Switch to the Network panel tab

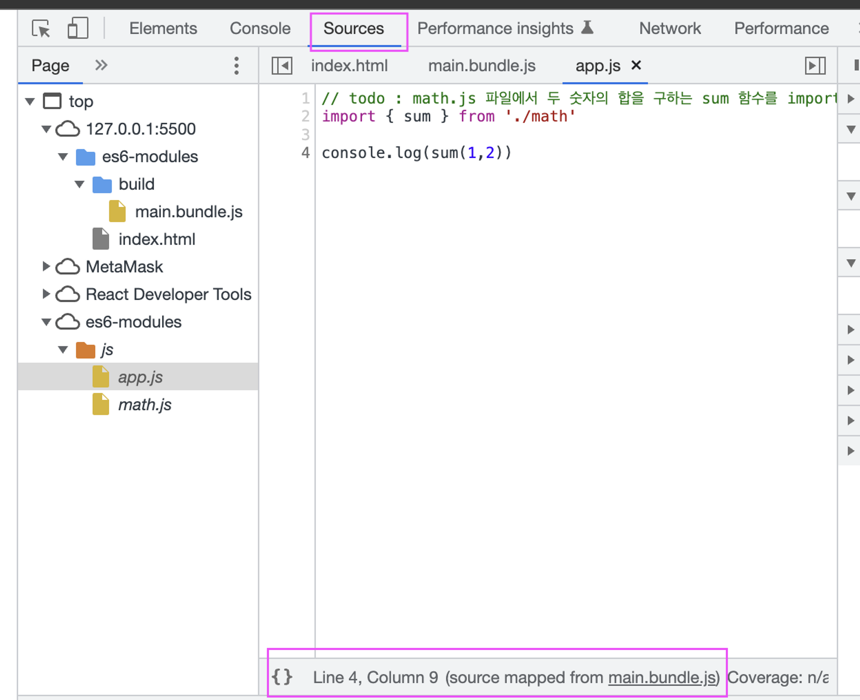(670, 29)
